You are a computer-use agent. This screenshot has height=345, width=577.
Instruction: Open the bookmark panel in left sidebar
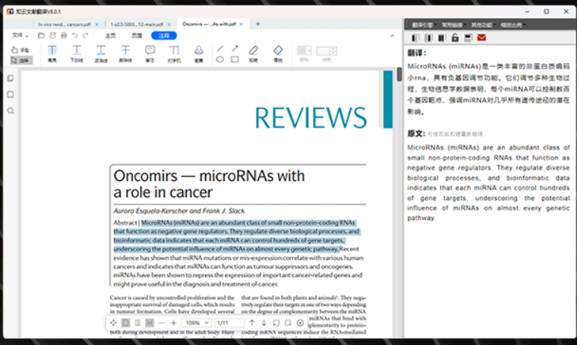point(11,95)
